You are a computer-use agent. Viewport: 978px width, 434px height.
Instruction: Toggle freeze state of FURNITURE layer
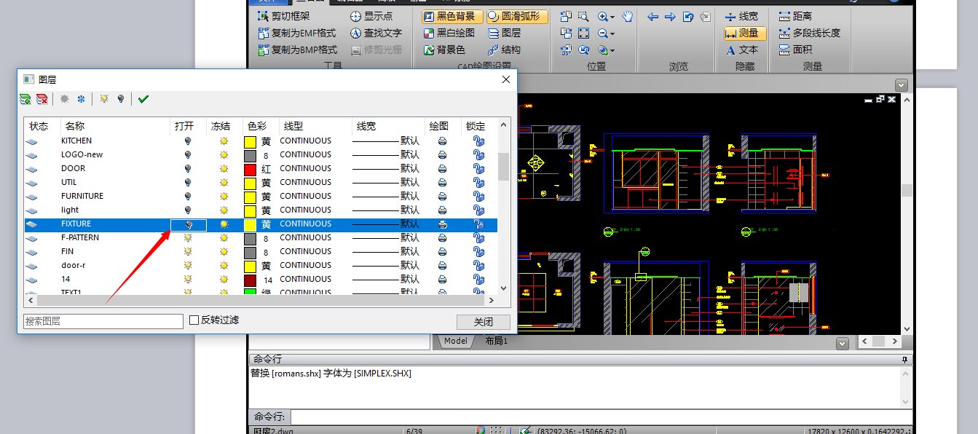coord(224,197)
